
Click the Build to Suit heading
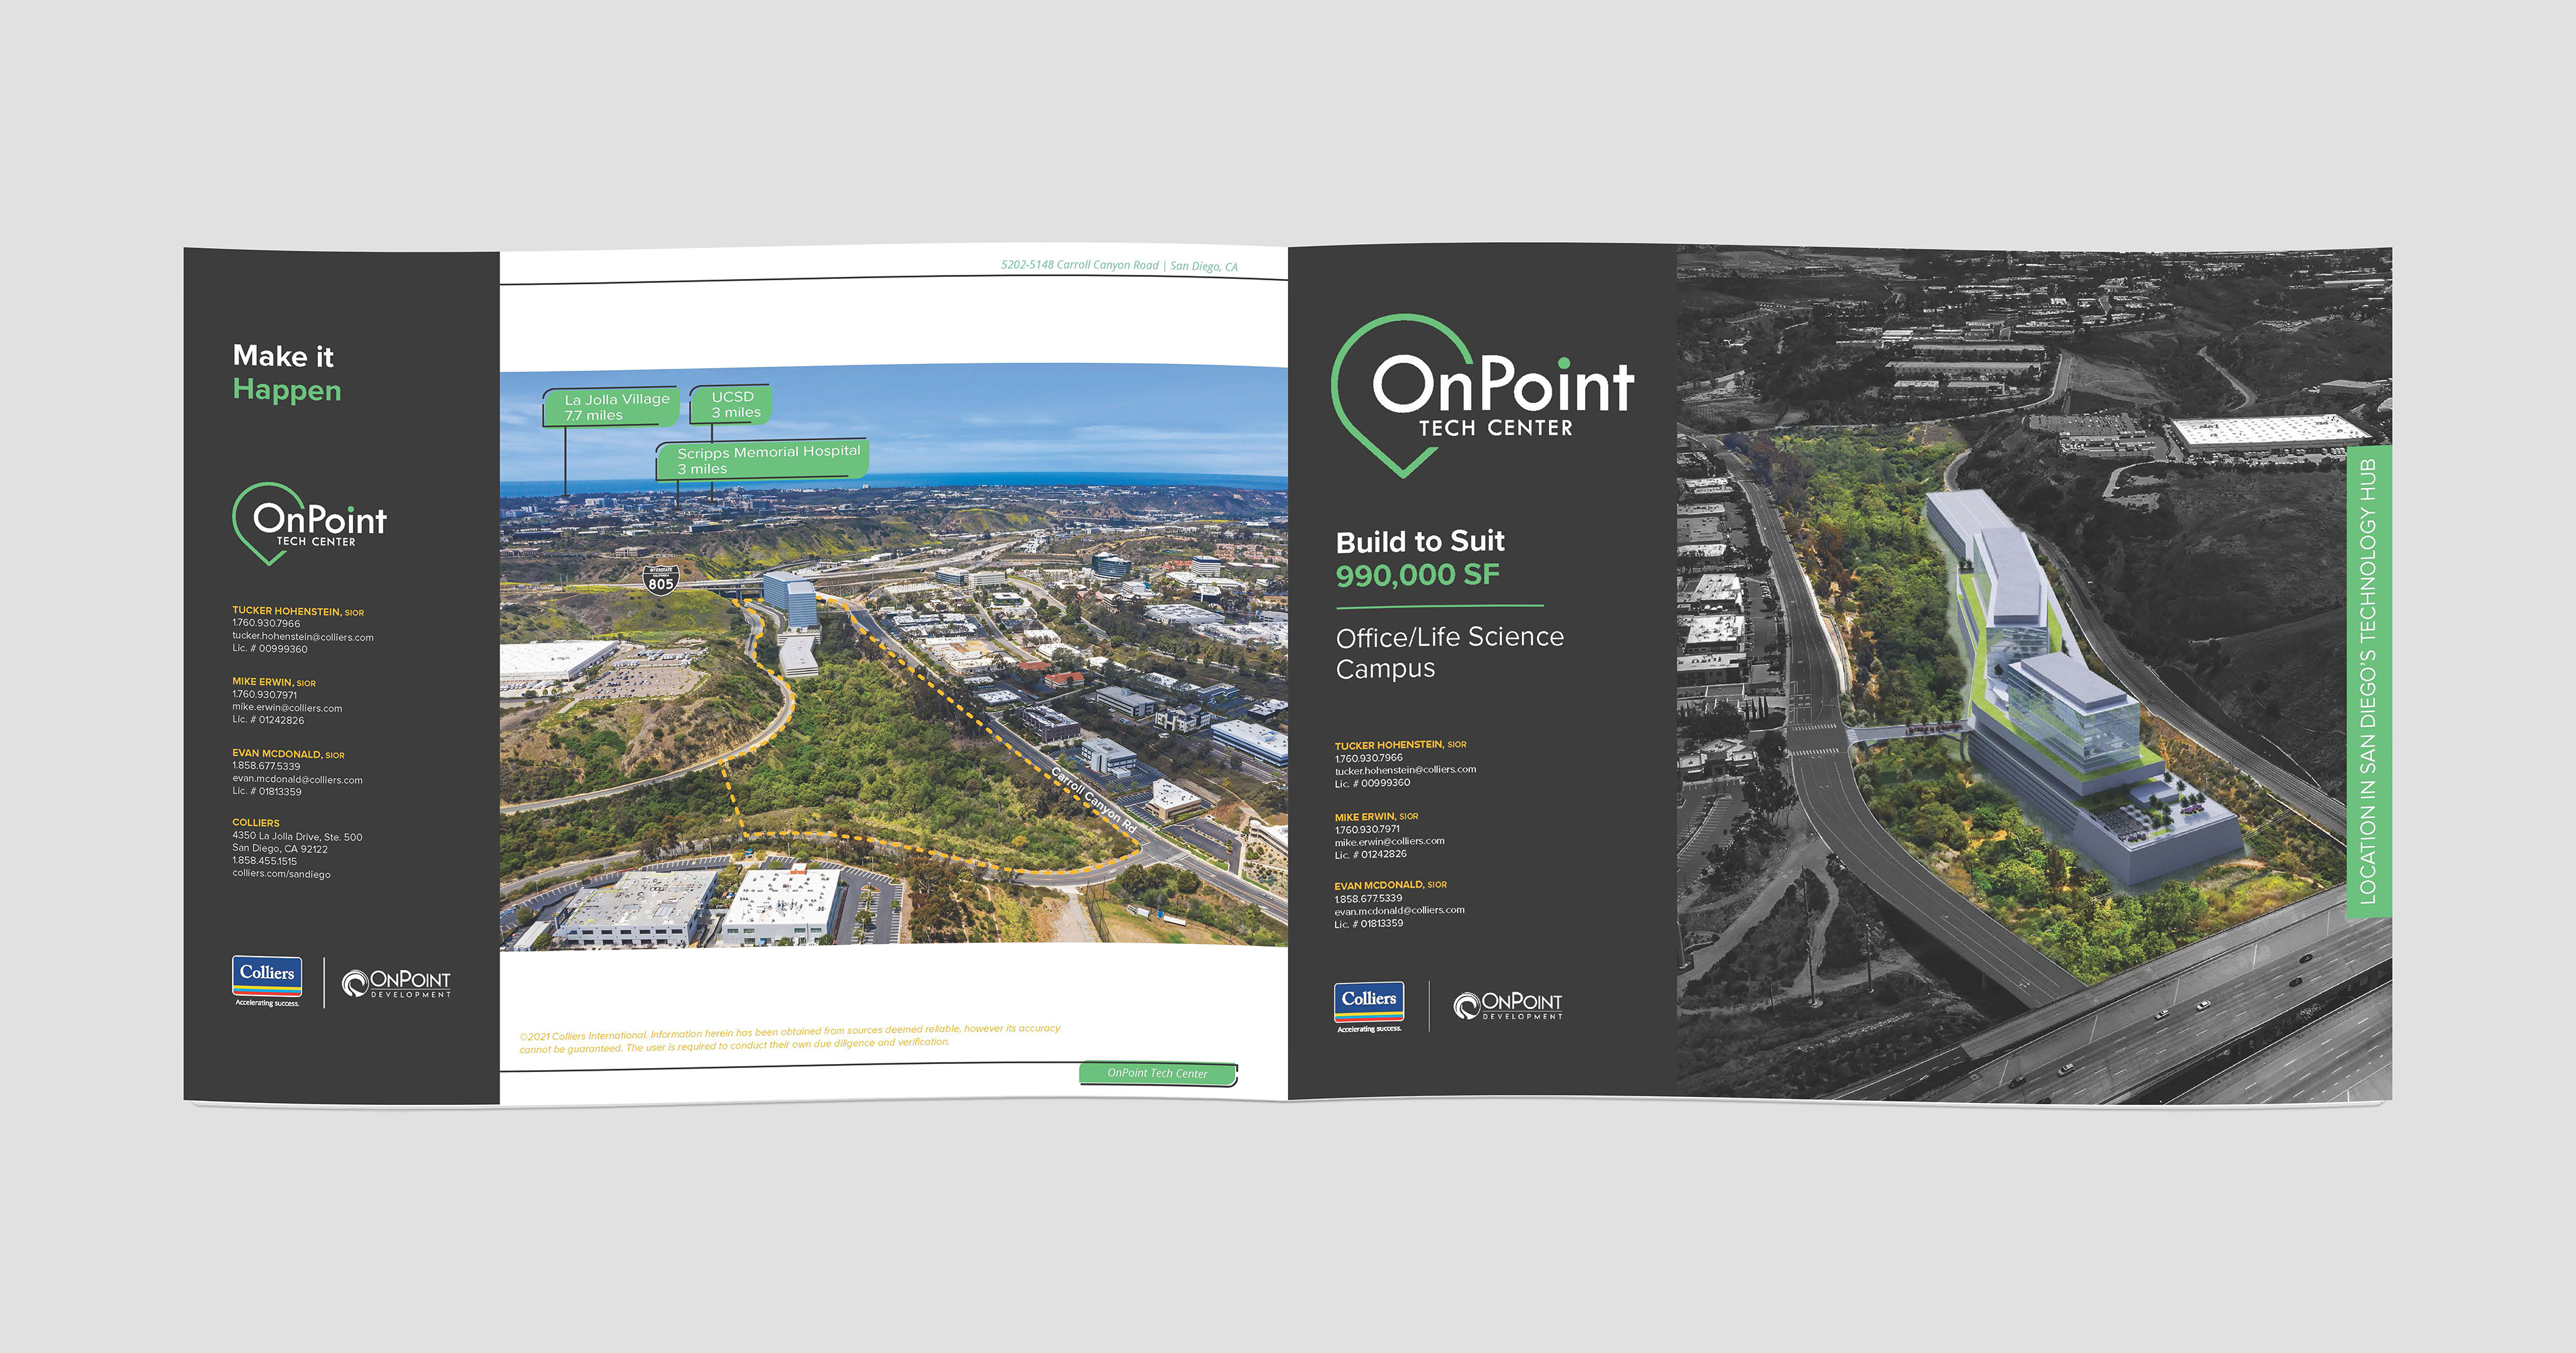click(1420, 542)
